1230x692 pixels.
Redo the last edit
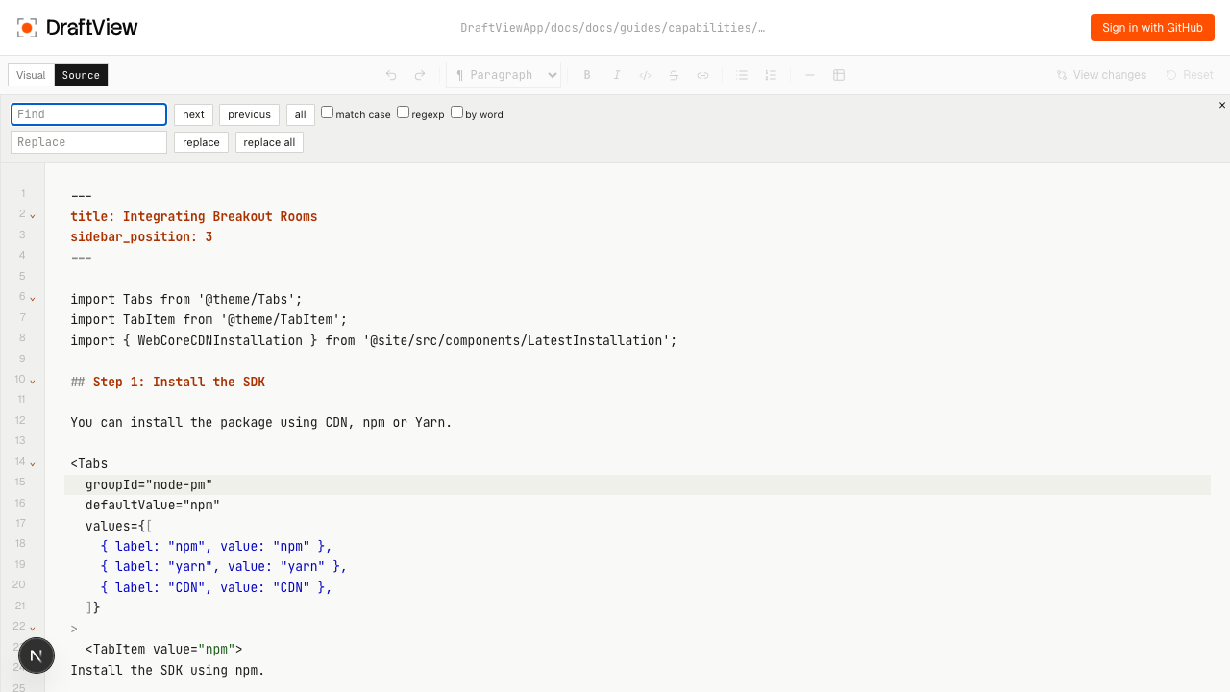[x=420, y=75]
